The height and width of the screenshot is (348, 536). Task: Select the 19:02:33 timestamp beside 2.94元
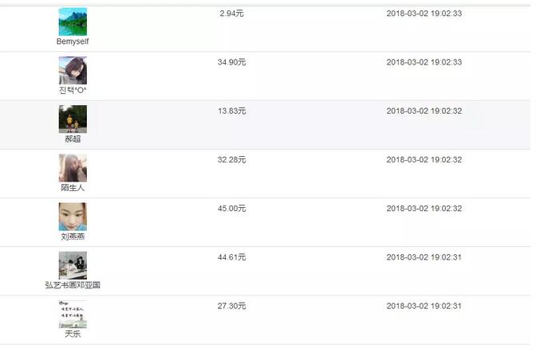pos(424,14)
